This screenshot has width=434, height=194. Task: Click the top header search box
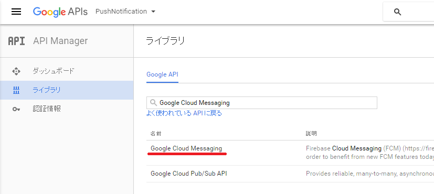[x=408, y=12]
